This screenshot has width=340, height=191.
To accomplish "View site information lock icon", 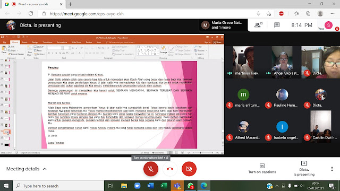I will point(44,14).
